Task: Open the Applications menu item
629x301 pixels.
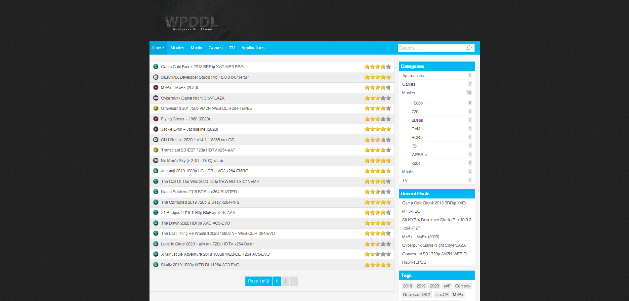Action: [x=253, y=48]
